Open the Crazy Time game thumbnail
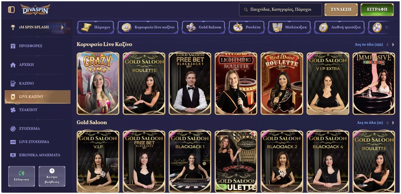Image resolution: width=401 pixels, height=194 pixels. (x=98, y=83)
